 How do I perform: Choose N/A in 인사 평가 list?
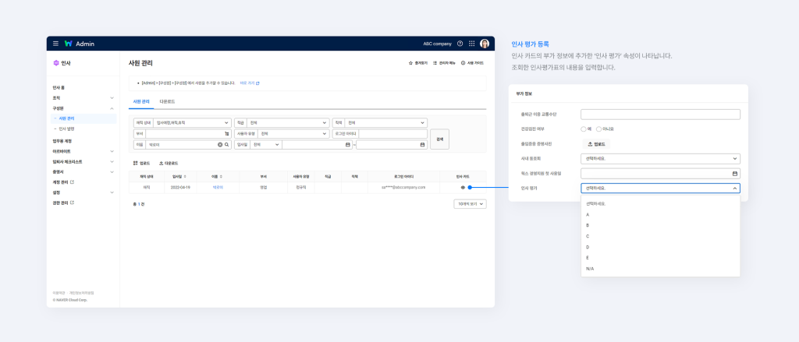(660, 269)
